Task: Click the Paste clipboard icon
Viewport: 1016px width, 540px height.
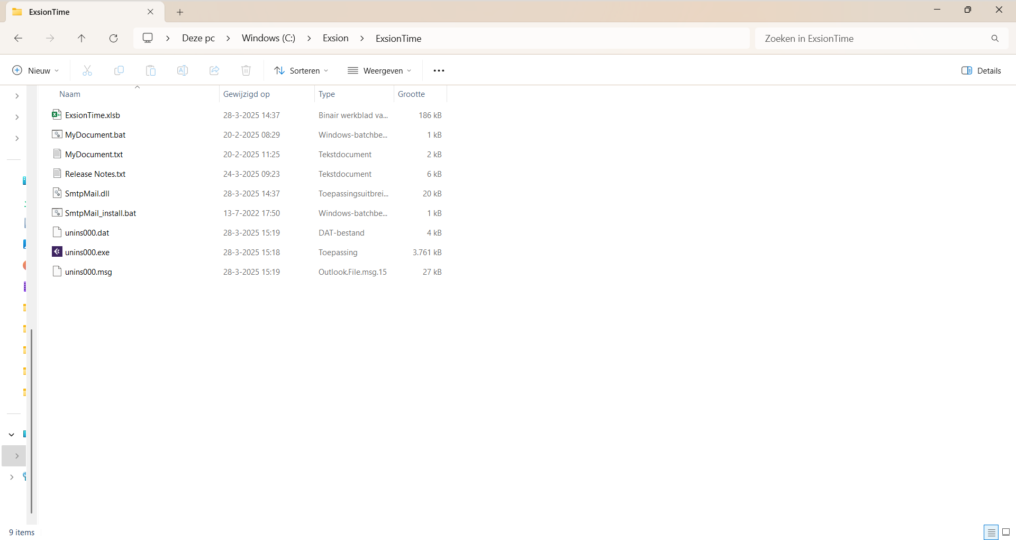Action: 151,70
